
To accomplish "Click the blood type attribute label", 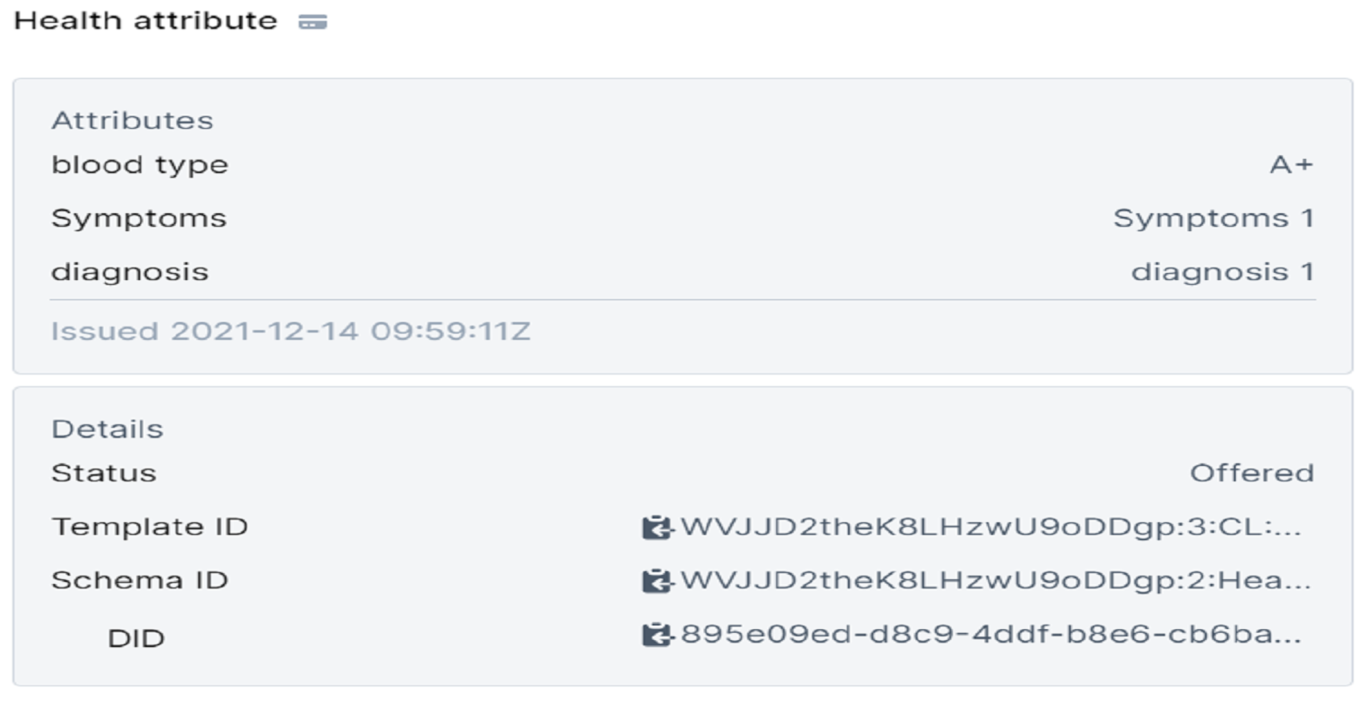I will pos(140,165).
